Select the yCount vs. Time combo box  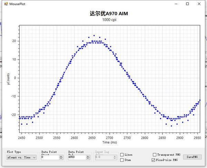coord(21,157)
